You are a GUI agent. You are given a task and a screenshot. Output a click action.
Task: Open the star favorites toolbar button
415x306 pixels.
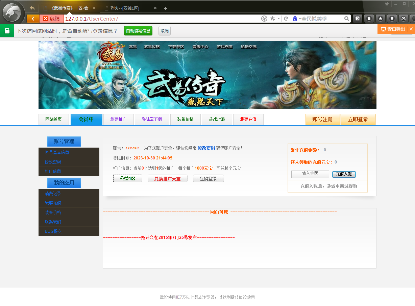click(381, 19)
